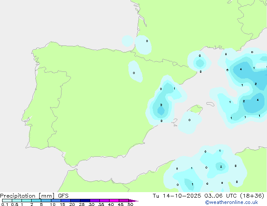This screenshot has height=206, width=267.
Task: Click the '45' legend scale label
Action: pos(120,204)
